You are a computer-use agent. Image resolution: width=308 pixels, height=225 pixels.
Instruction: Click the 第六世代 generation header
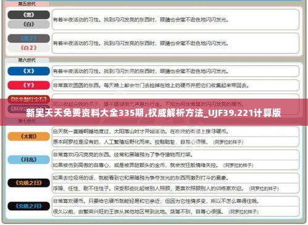(27, 60)
